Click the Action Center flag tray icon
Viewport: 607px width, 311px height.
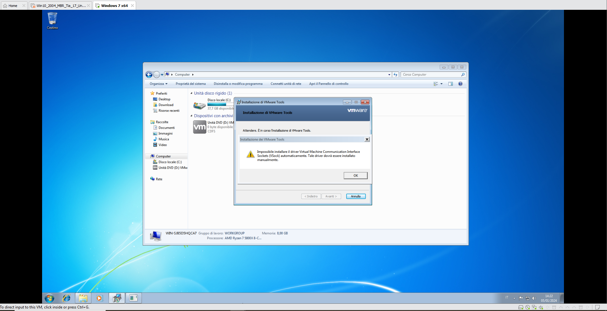pyautogui.click(x=521, y=298)
